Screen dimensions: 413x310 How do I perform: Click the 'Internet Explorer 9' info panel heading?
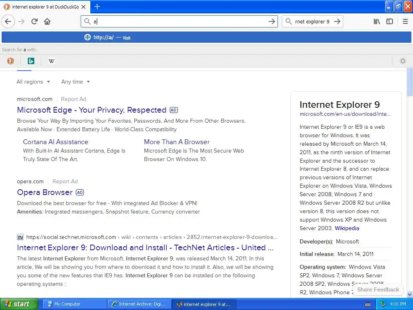340,105
